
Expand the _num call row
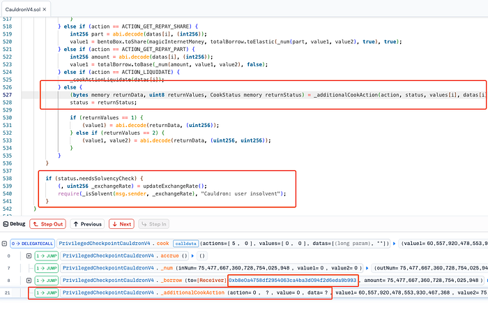pyautogui.click(x=29, y=267)
